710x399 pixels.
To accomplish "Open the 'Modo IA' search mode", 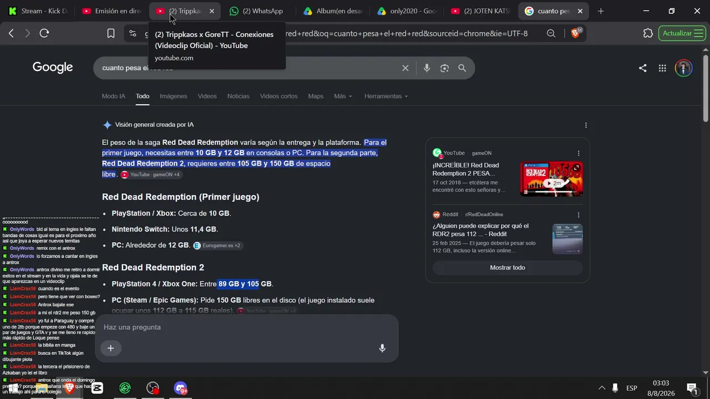I will [x=113, y=96].
